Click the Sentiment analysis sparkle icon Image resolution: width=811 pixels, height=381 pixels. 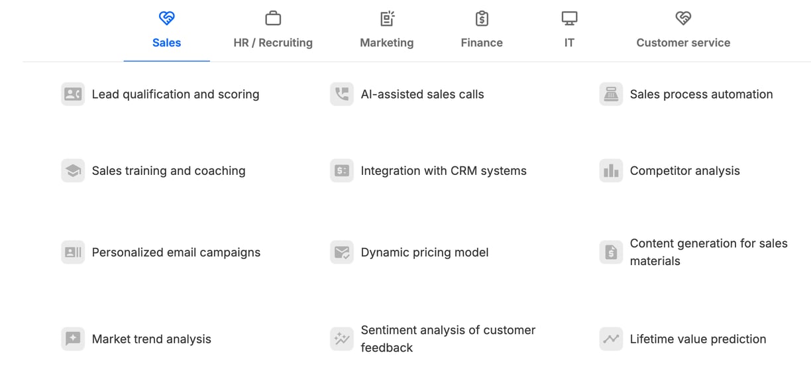pyautogui.click(x=342, y=339)
